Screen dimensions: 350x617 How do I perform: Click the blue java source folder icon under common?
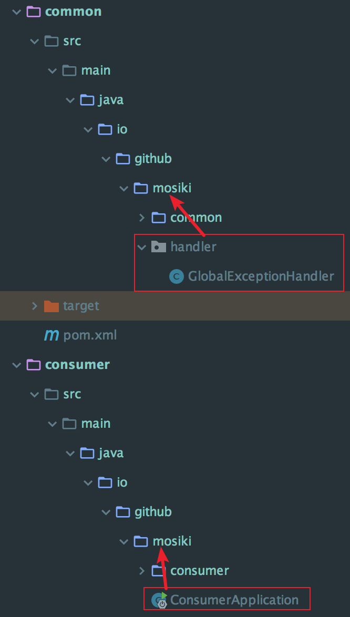point(87,99)
